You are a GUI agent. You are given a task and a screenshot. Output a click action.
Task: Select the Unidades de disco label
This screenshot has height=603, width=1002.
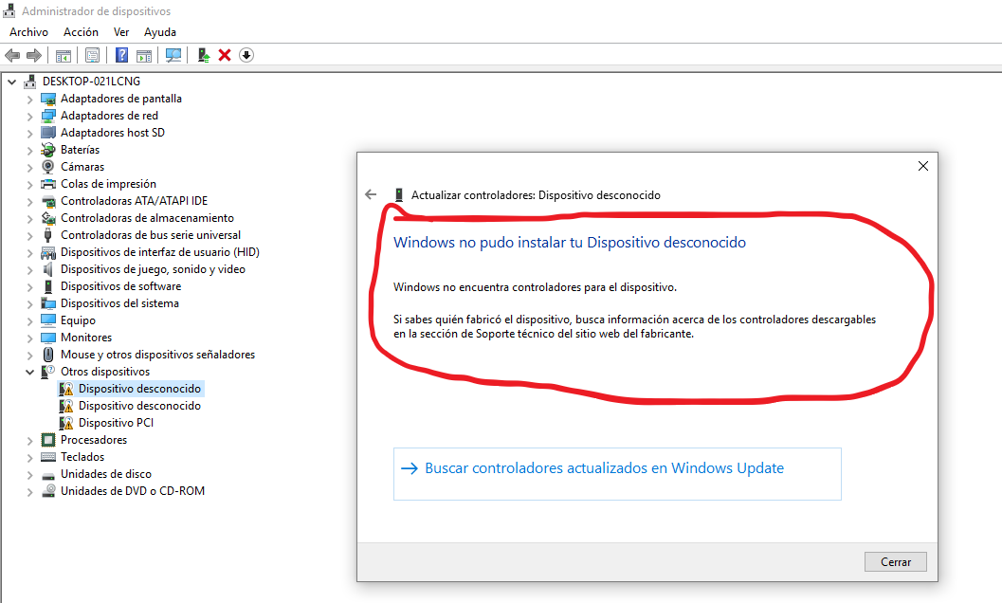tap(106, 474)
